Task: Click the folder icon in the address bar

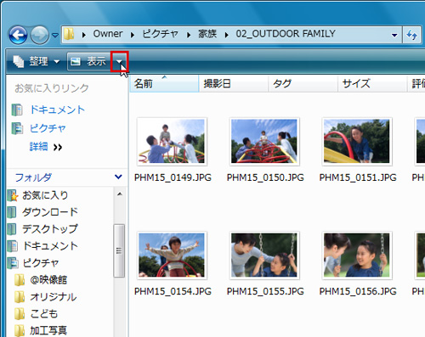Action: (69, 34)
